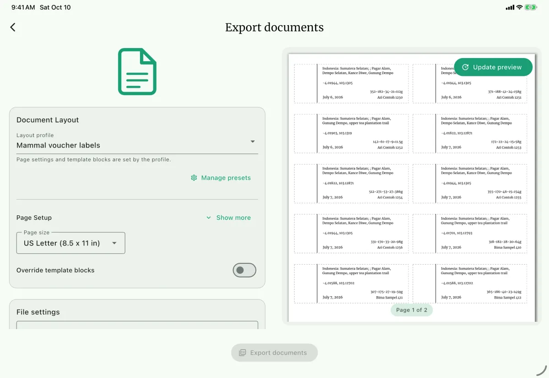Click the refresh icon in Update preview
Viewport: 549px width, 378px height.
tap(465, 67)
